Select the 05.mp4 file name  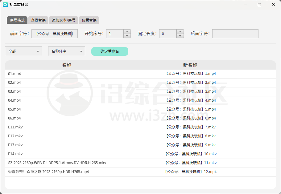click(14, 109)
